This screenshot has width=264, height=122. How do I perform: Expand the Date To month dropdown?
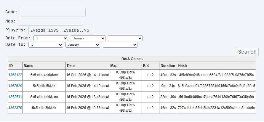coord(83,44)
